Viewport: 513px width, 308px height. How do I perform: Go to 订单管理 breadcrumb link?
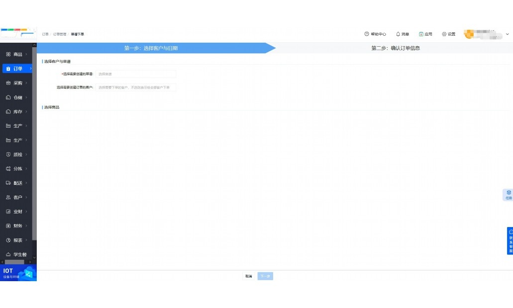[x=59, y=34]
